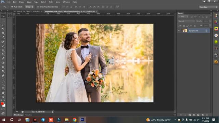
Task: Open the Layers panel flyout menu
Action: pos(211,13)
